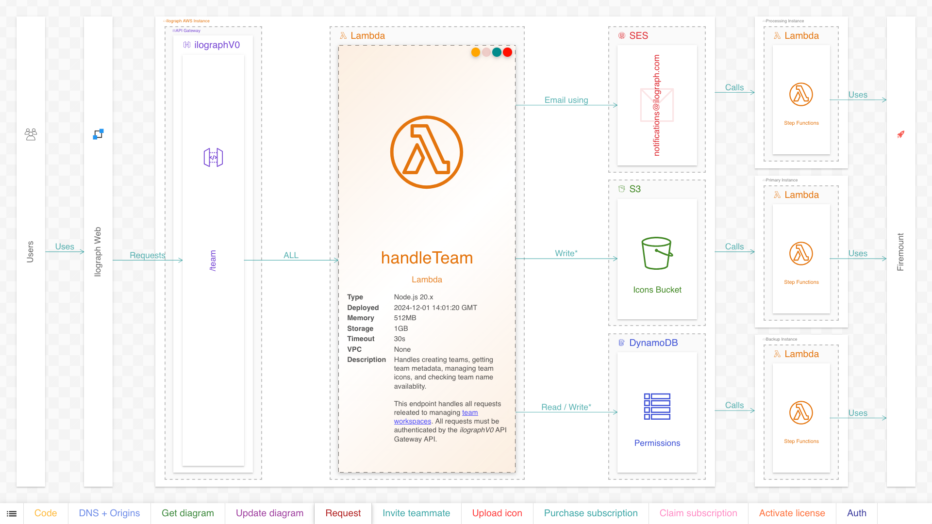Click the SES email envelope icon
Image resolution: width=932 pixels, height=524 pixels.
point(657,105)
